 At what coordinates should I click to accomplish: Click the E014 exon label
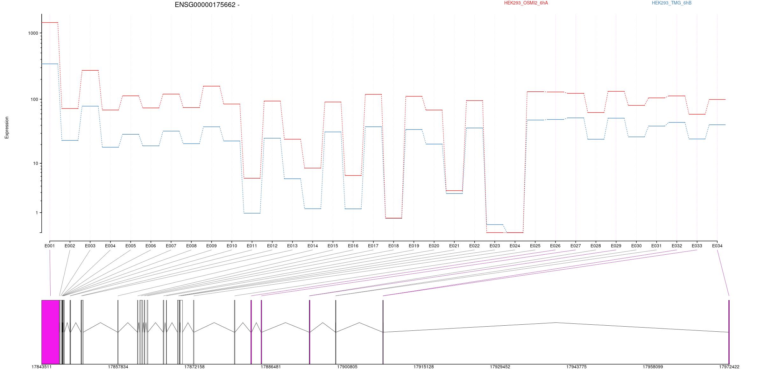(313, 246)
